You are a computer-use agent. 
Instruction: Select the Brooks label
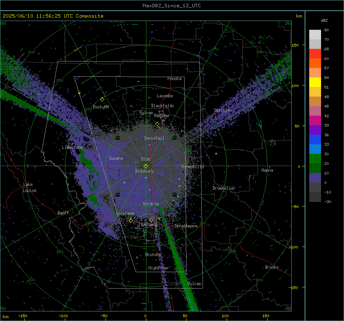coord(272,267)
